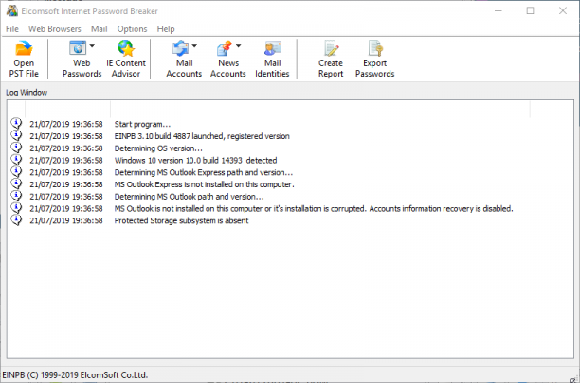Open the Web Passwords dropdown arrow
This screenshot has width=580, height=383.
pyautogui.click(x=92, y=45)
